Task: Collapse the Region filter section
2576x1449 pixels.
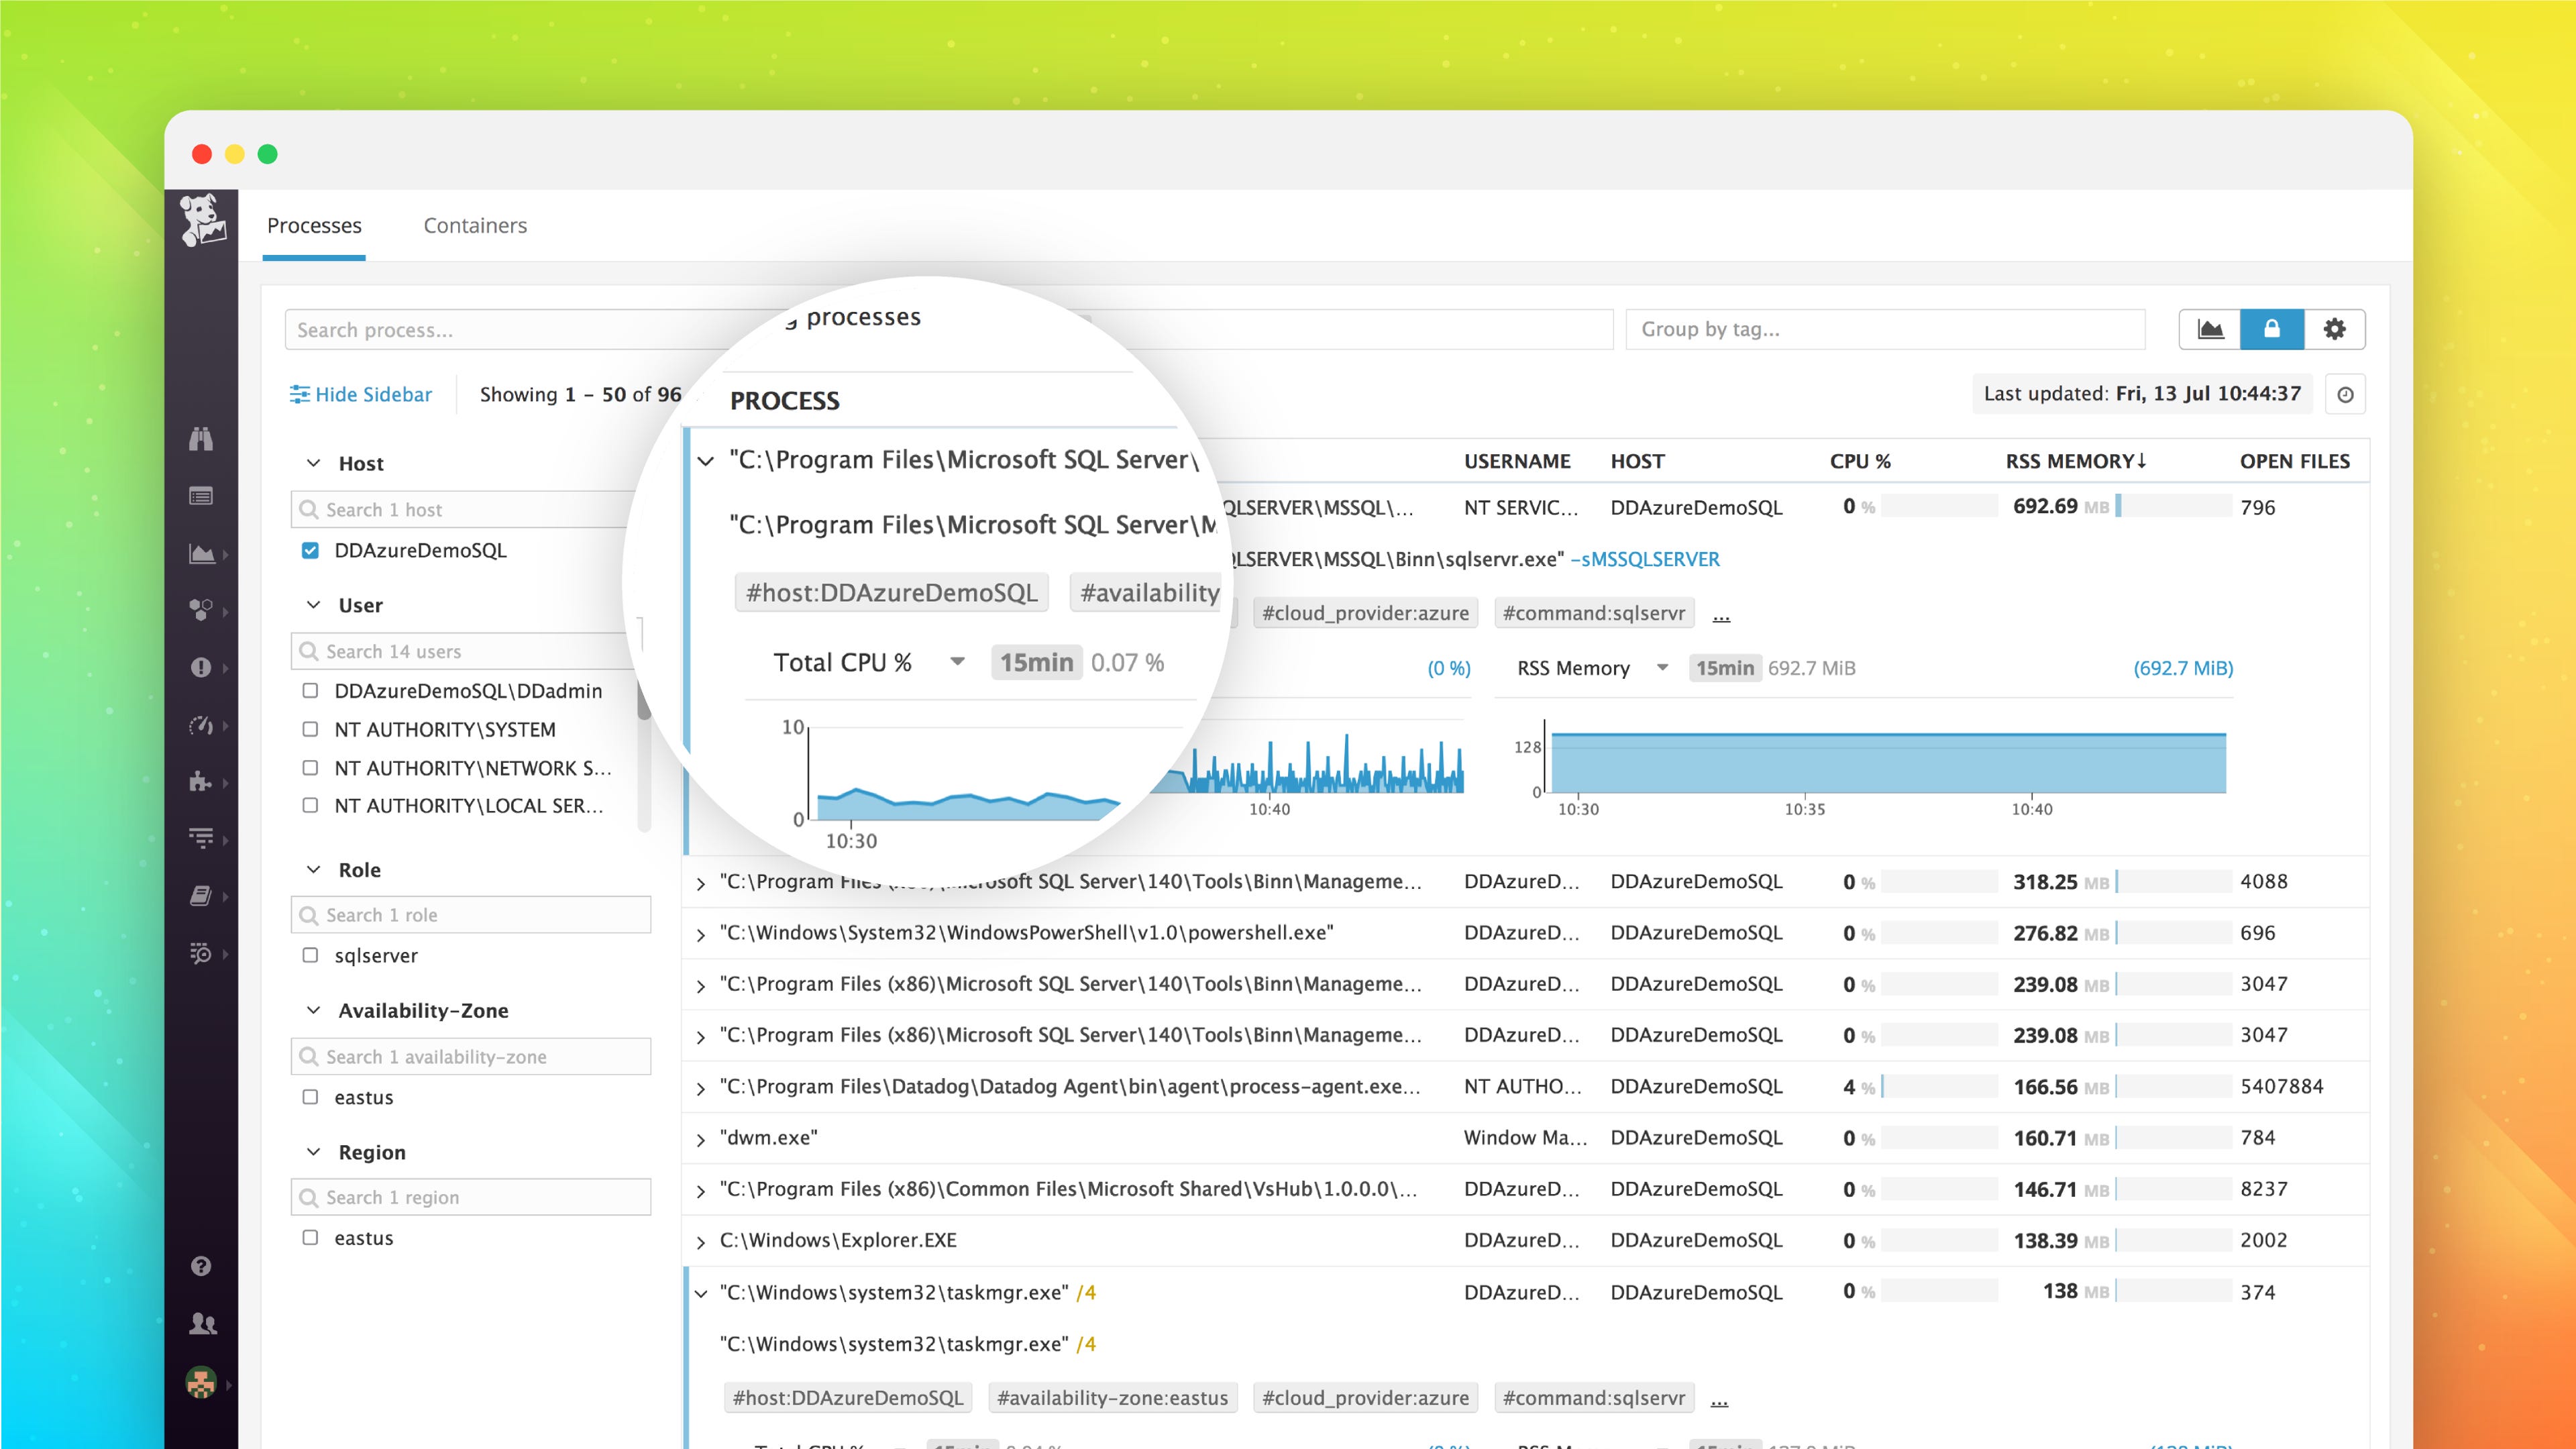Action: coord(313,1152)
